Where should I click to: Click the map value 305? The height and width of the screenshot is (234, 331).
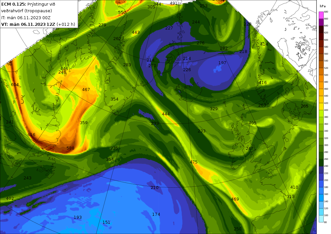point(151,7)
